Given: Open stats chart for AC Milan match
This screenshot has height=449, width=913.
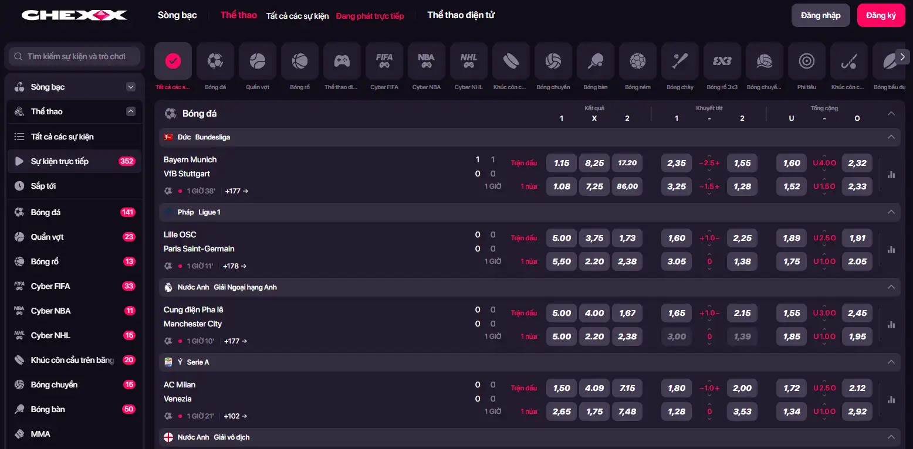Looking at the screenshot, I should (891, 400).
